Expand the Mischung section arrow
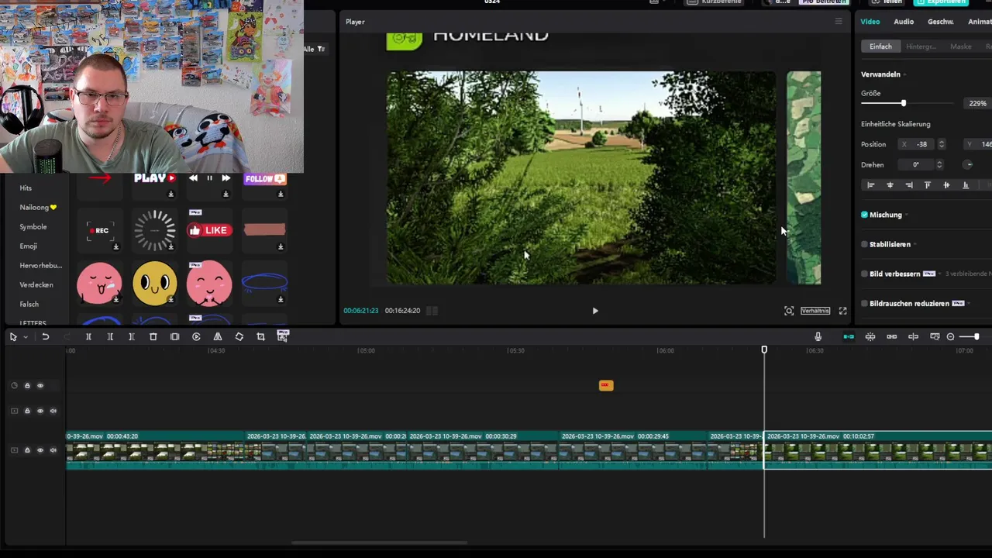 tap(907, 215)
